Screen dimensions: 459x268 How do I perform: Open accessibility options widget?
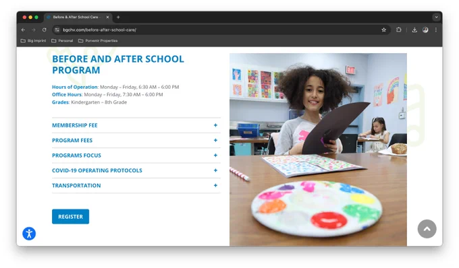click(29, 234)
